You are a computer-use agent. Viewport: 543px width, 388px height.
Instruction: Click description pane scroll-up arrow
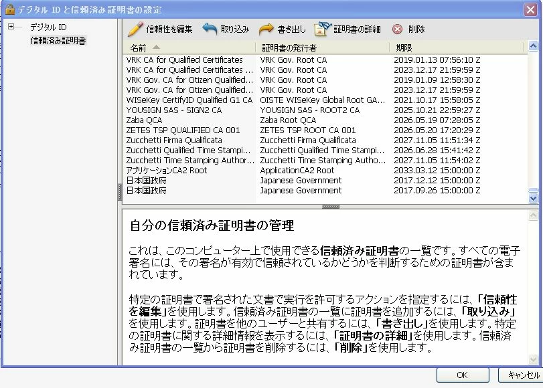[534, 215]
